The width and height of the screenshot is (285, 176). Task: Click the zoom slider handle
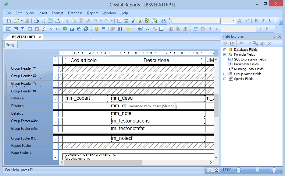(258, 170)
